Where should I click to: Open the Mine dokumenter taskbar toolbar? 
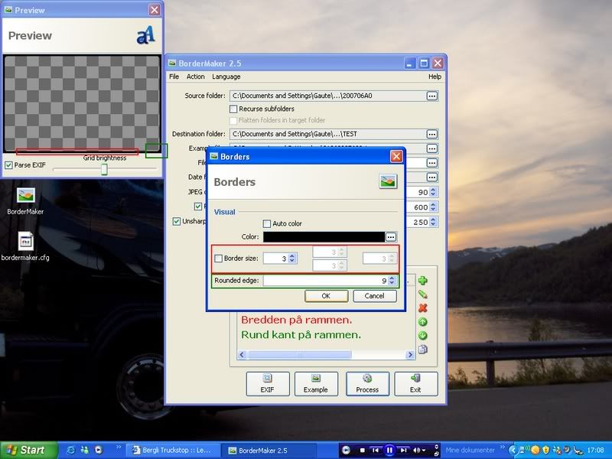coord(470,451)
